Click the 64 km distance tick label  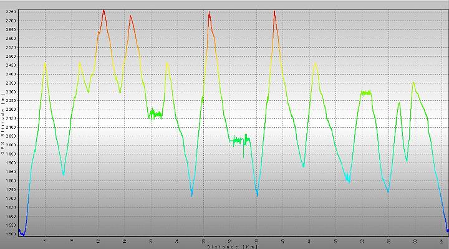[442, 242]
